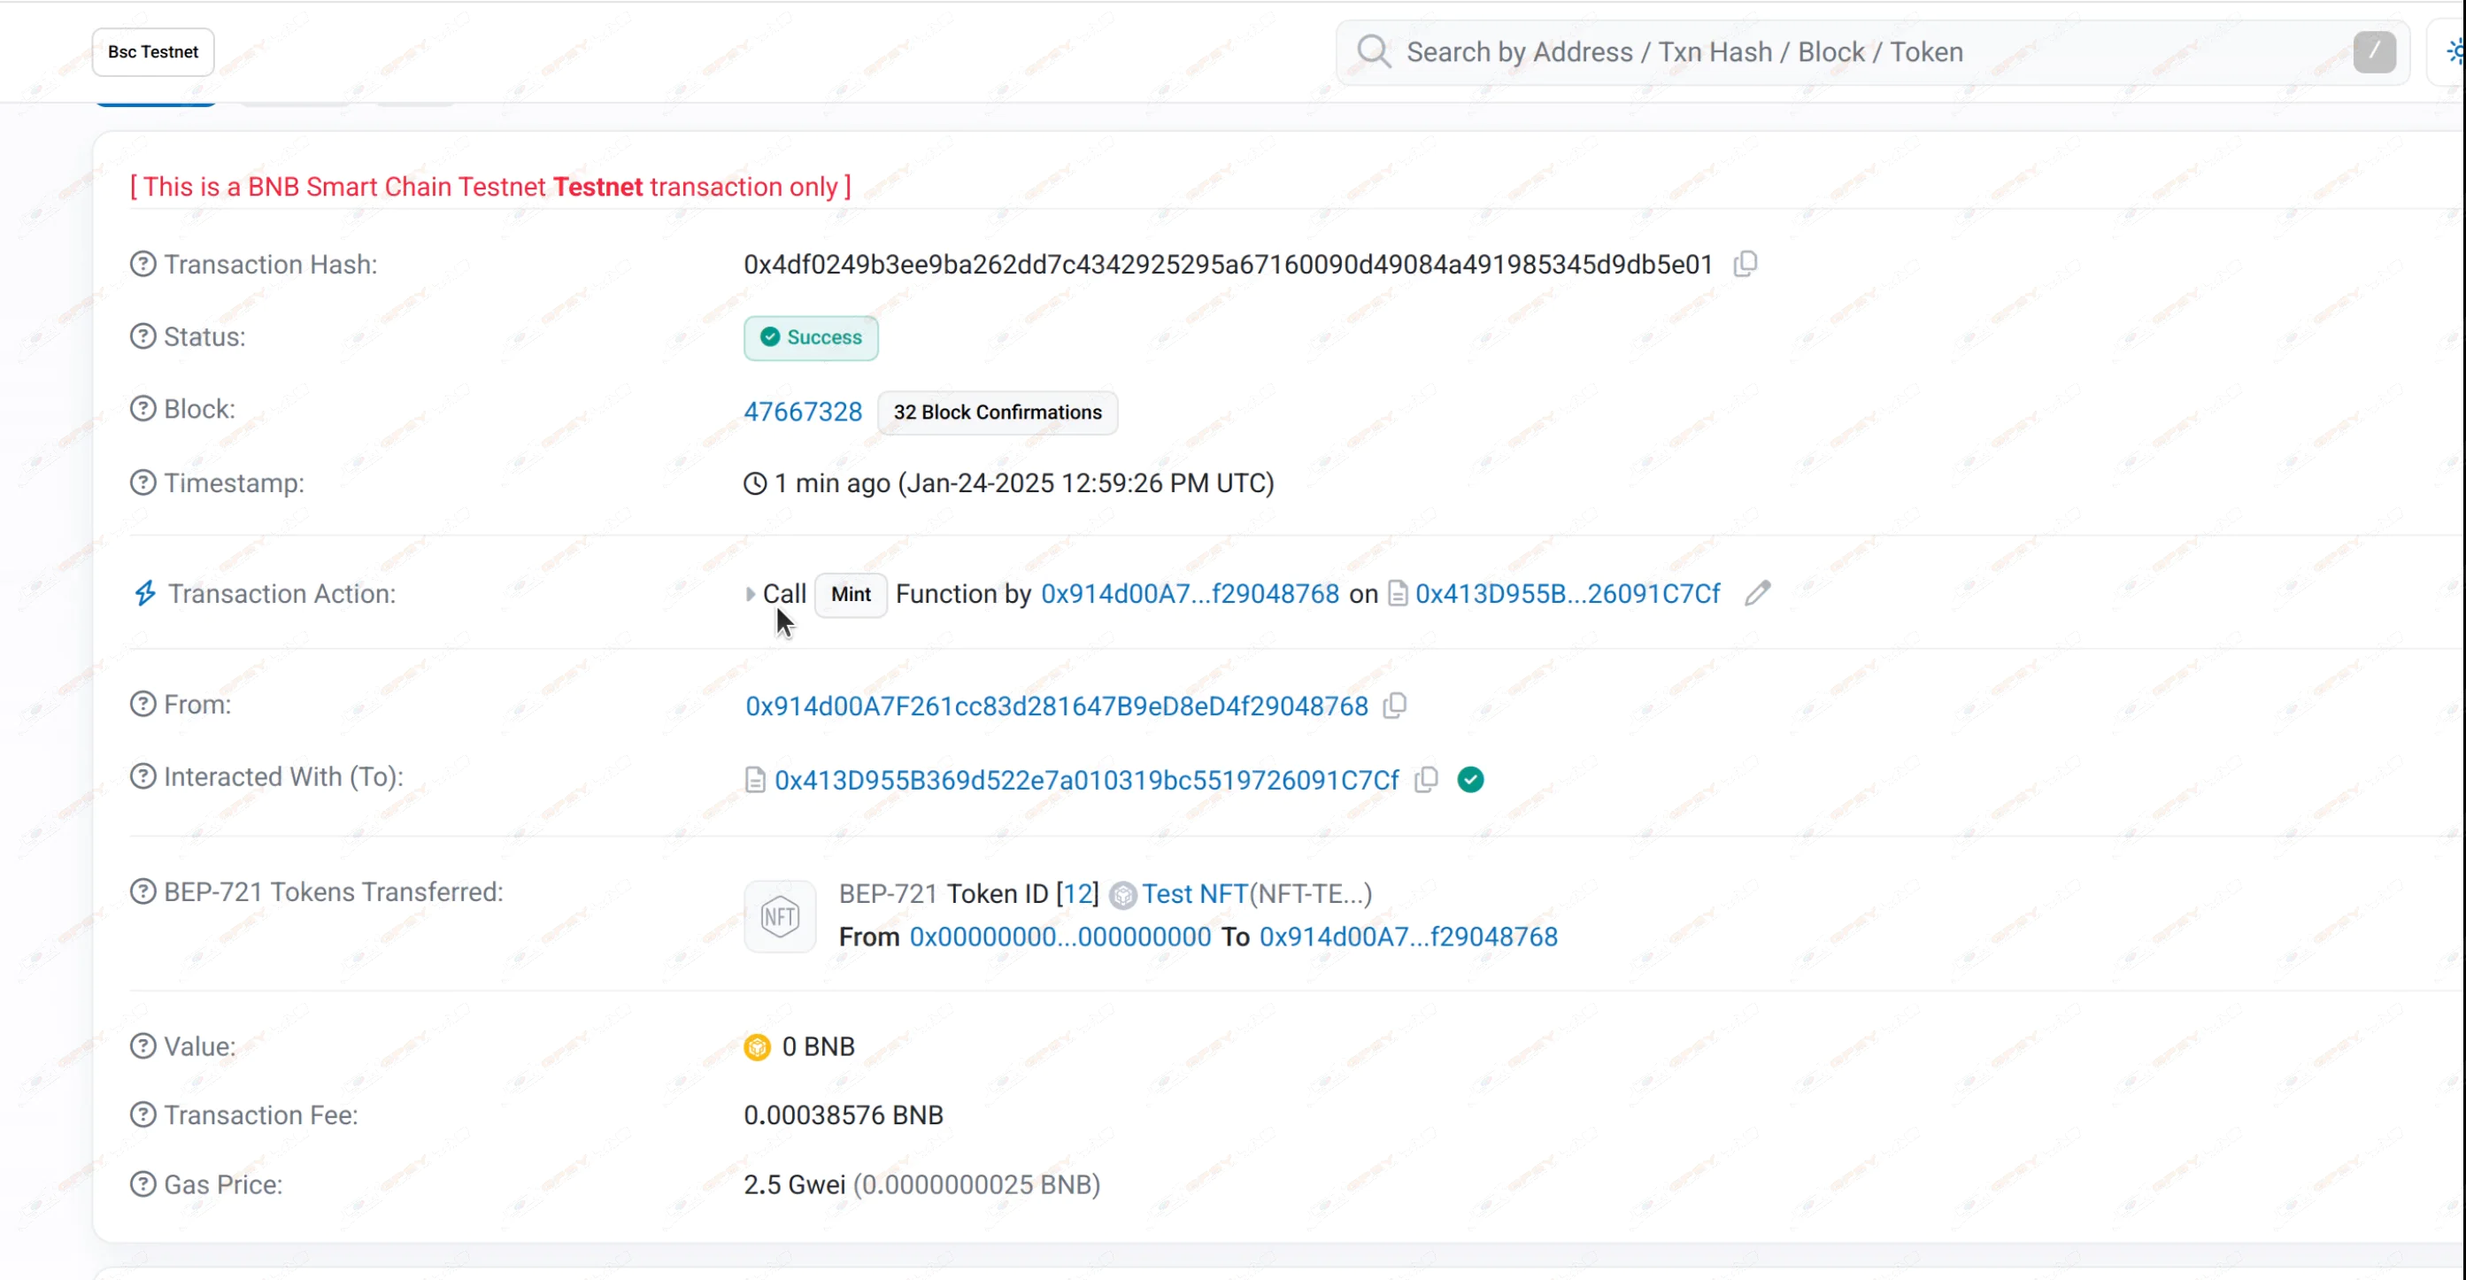Copy the From address
This screenshot has height=1280, width=2466.
pyautogui.click(x=1395, y=706)
